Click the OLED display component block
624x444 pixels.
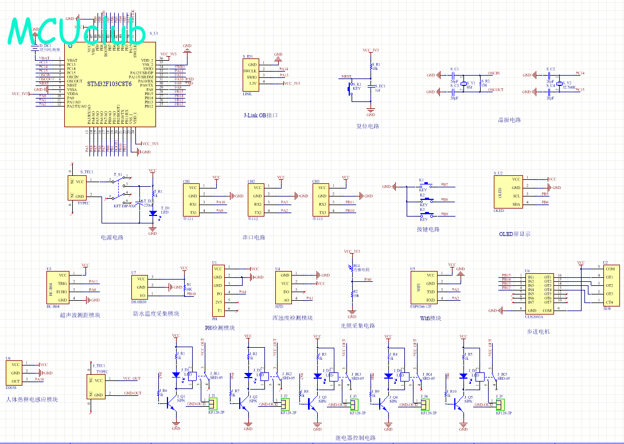508,192
